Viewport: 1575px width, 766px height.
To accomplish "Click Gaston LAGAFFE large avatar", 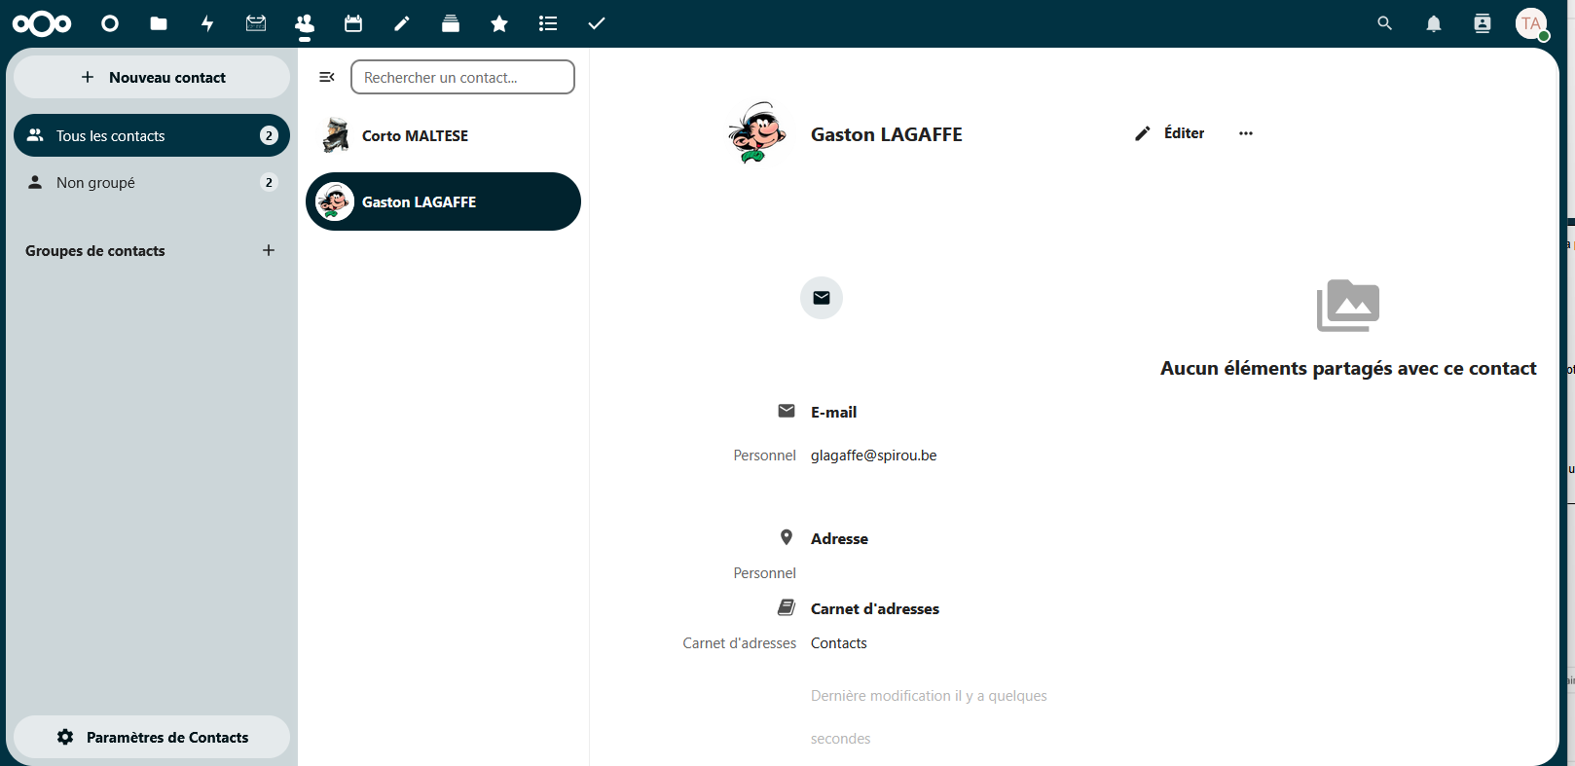I will pos(756,132).
